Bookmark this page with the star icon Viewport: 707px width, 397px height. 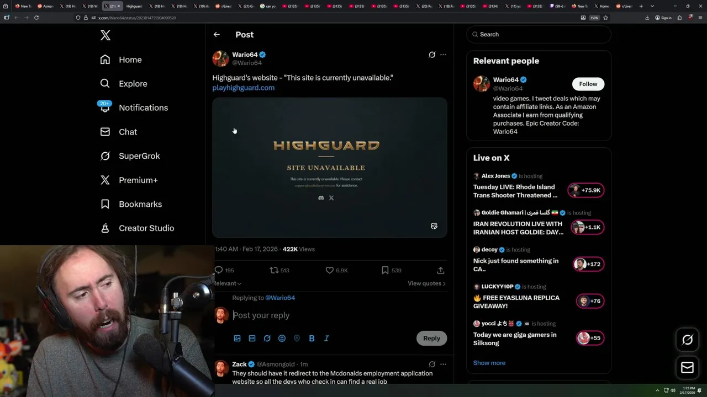(605, 18)
